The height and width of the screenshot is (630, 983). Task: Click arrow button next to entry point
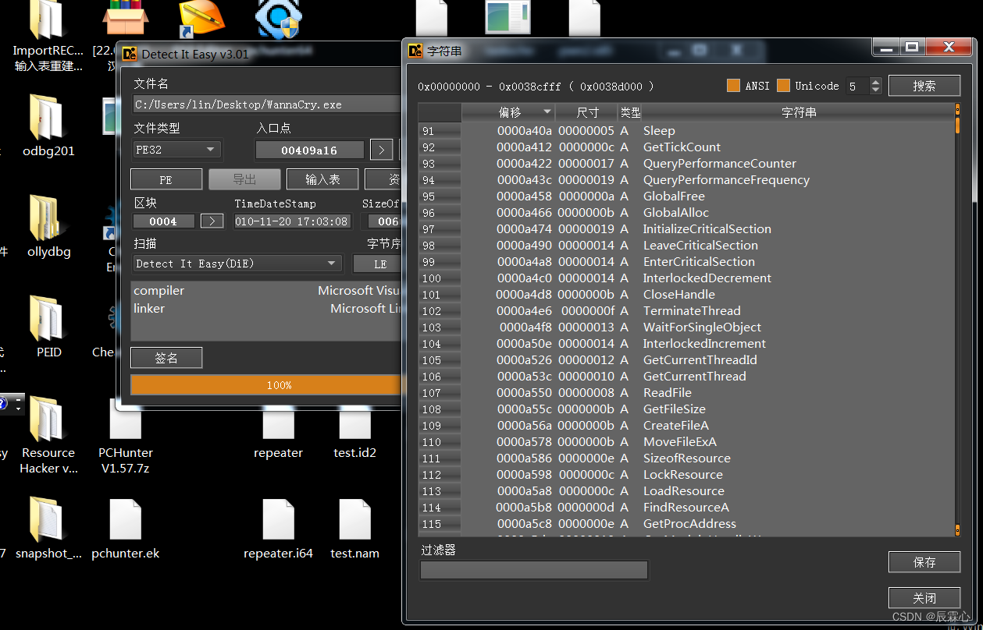pyautogui.click(x=381, y=150)
